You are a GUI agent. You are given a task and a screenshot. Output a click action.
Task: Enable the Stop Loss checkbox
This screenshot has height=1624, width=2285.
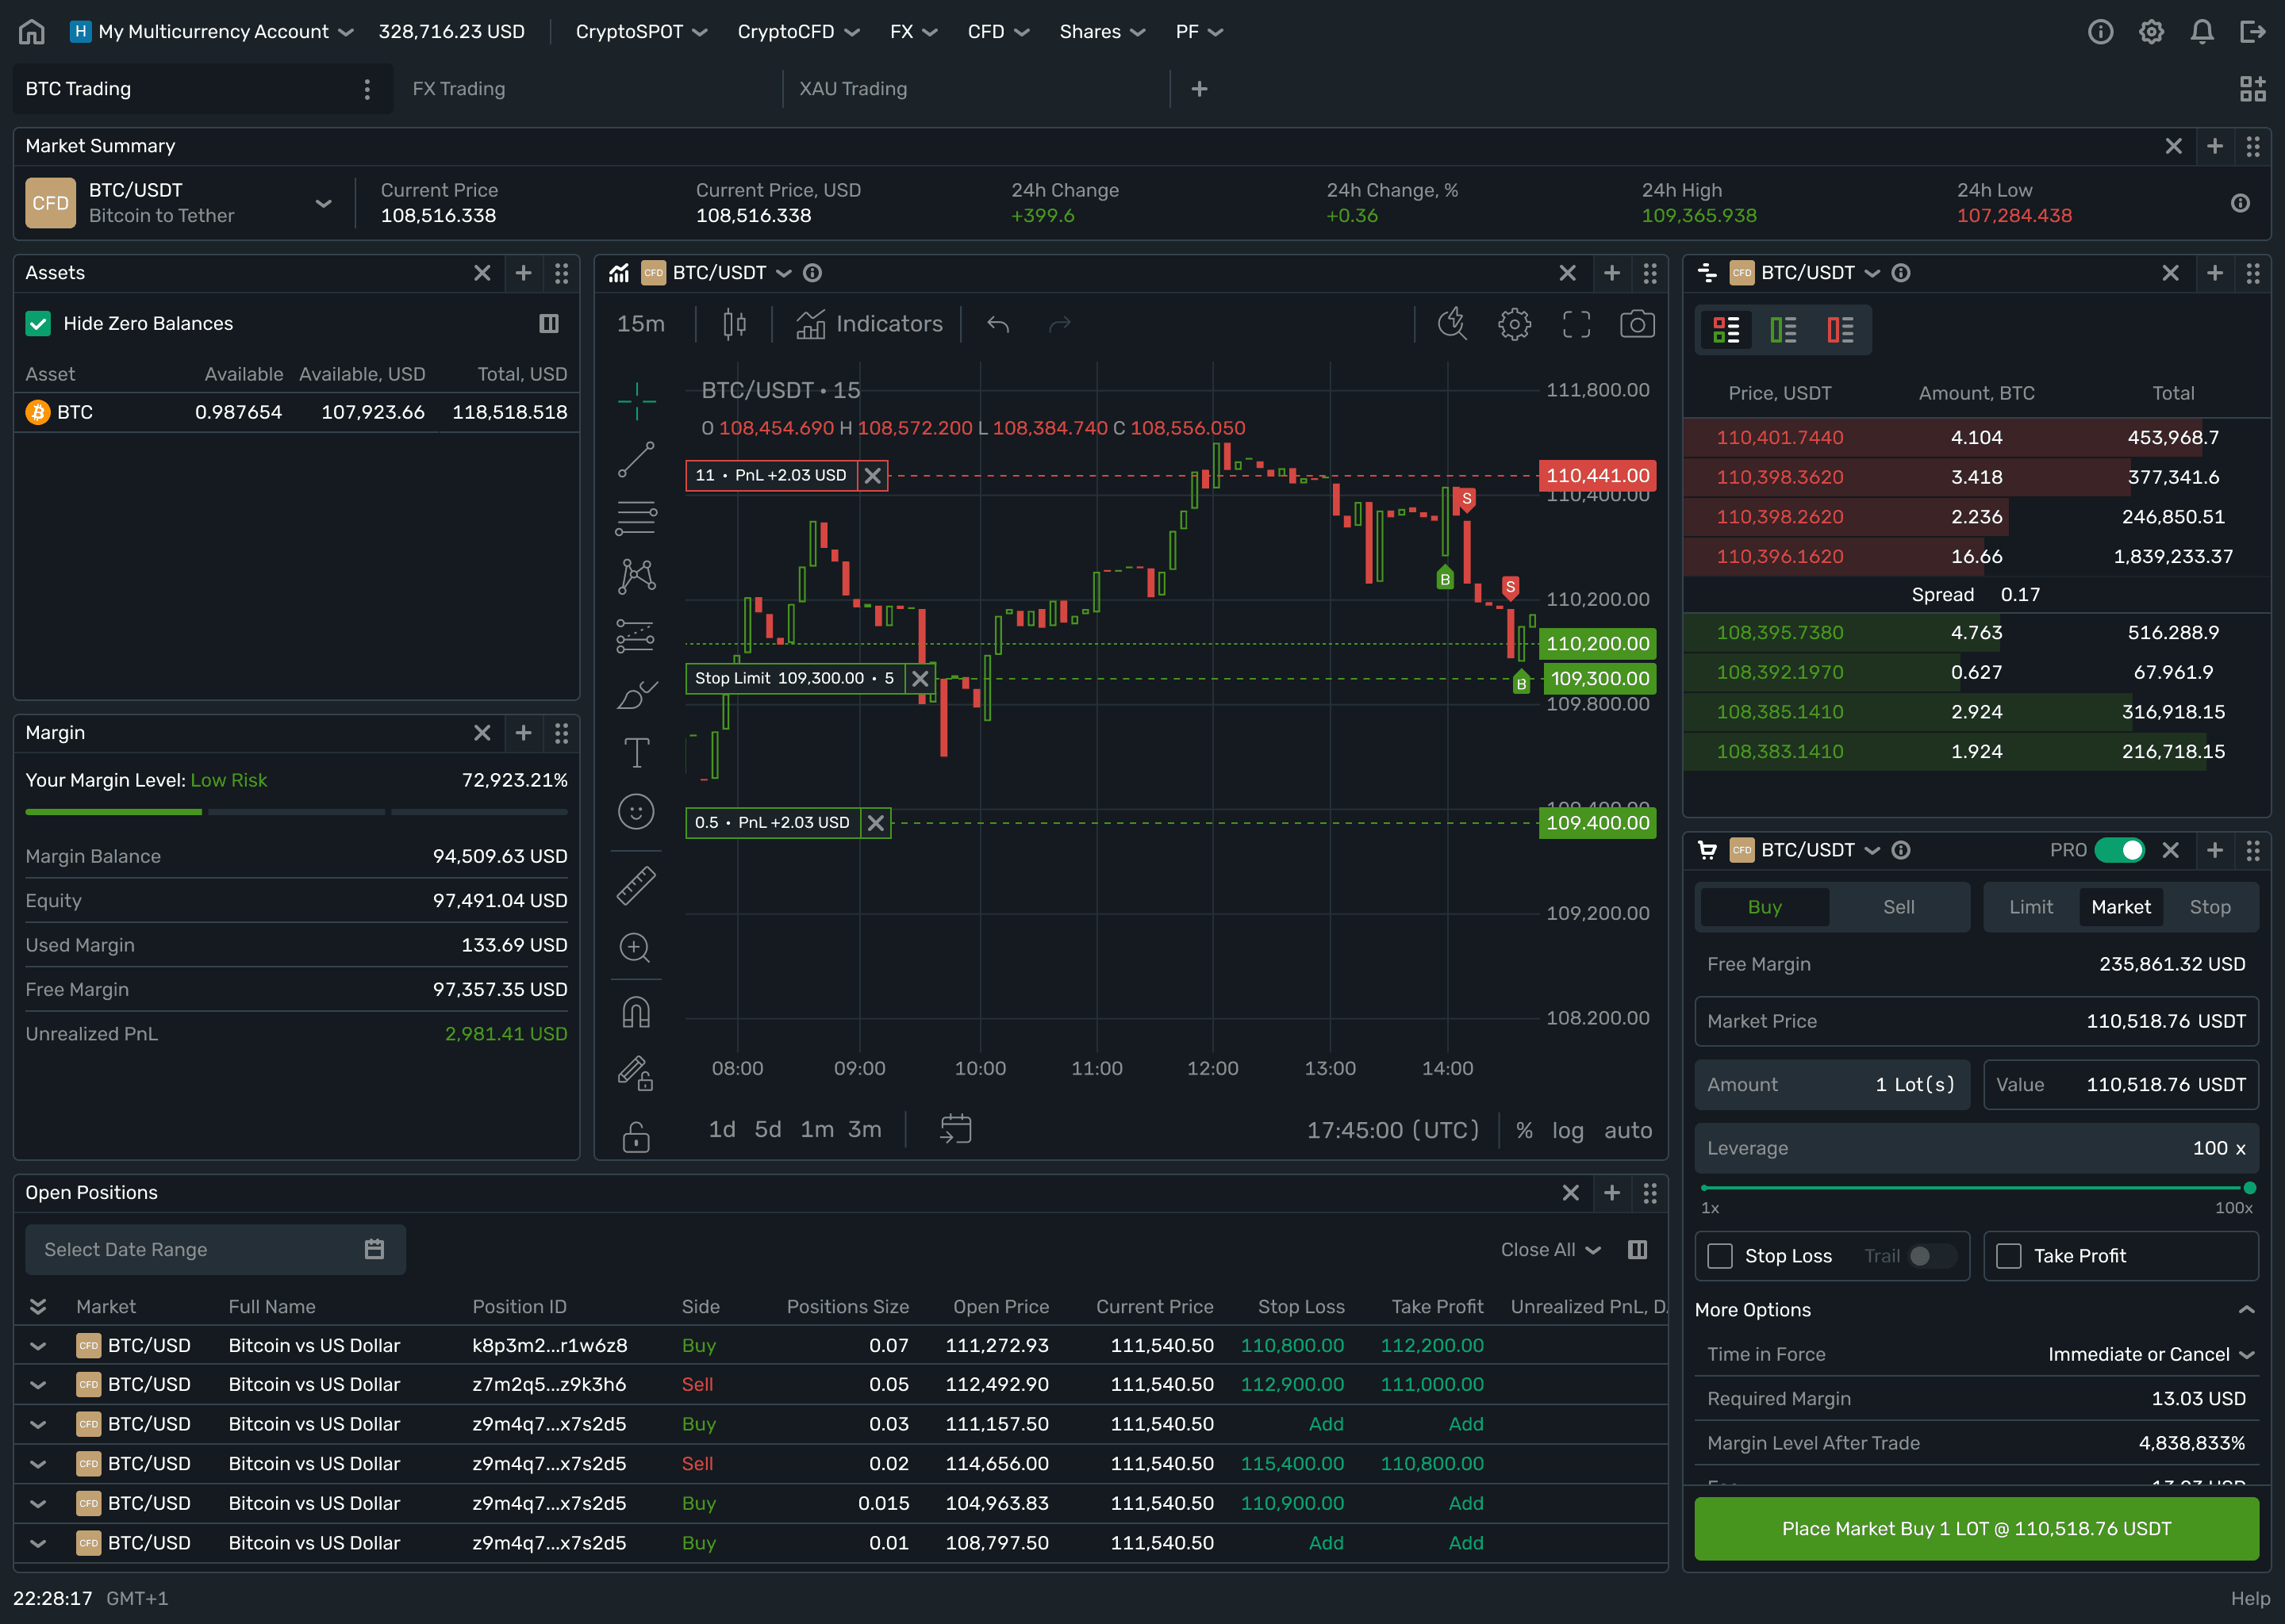pos(1720,1256)
